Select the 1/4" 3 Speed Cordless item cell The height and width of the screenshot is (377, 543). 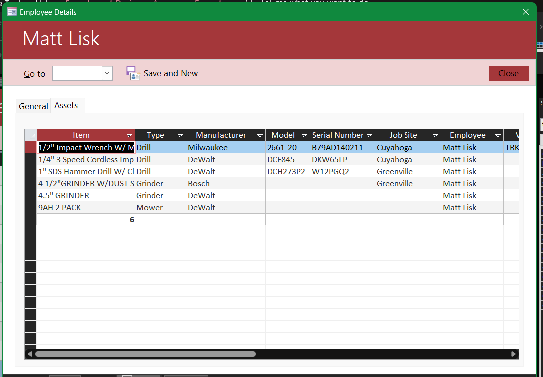(x=86, y=159)
